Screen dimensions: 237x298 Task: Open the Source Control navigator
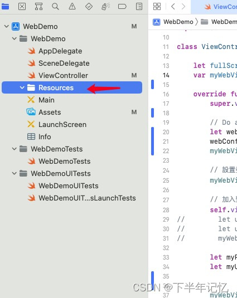tap(22, 7)
